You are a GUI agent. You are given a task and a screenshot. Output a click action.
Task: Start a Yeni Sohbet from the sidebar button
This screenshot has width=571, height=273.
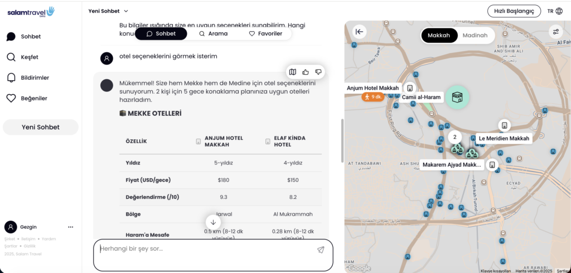click(40, 127)
